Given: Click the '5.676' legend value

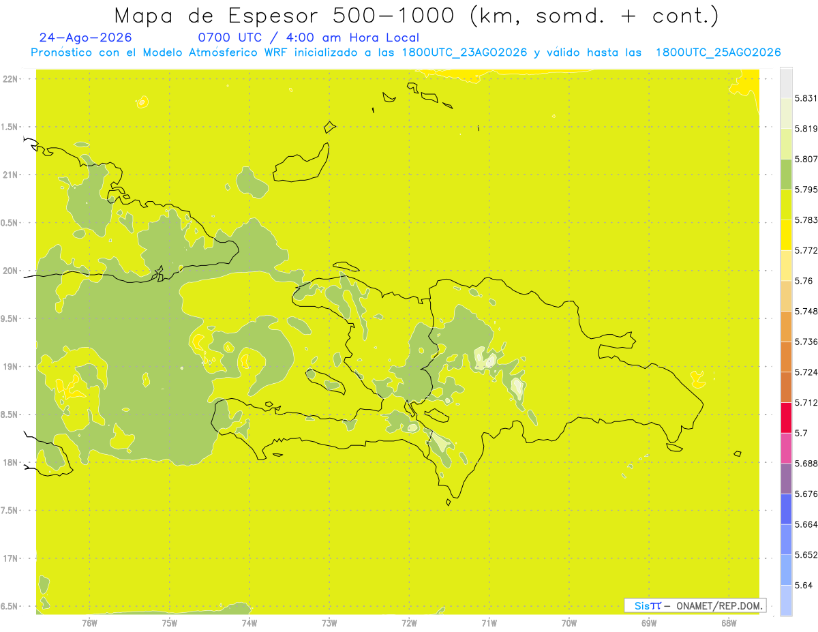Looking at the screenshot, I should [806, 494].
